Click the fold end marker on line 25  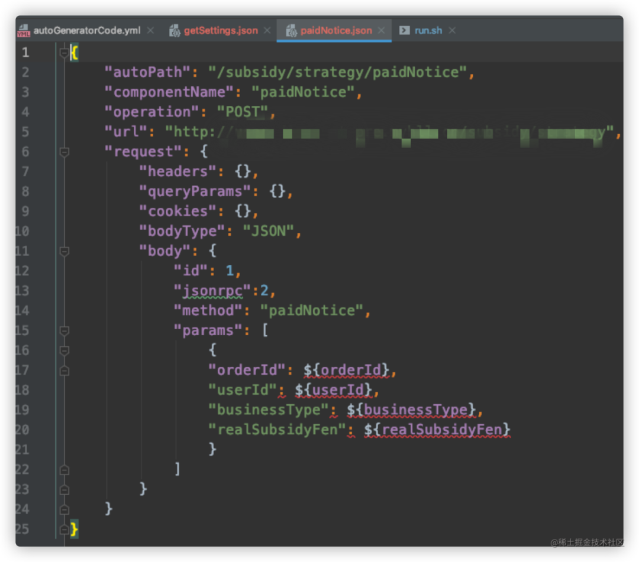(x=64, y=529)
